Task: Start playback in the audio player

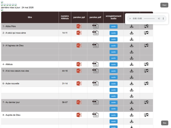Action: (130, 19)
